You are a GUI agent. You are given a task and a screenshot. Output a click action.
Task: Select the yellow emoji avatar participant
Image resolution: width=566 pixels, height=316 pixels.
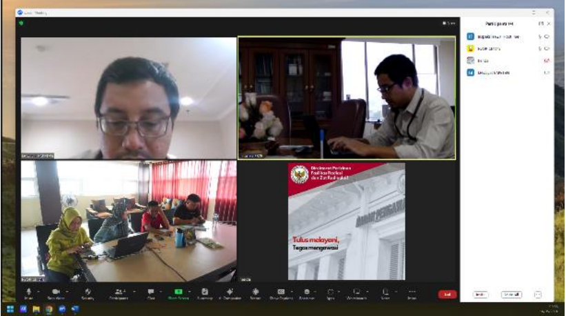click(x=470, y=49)
